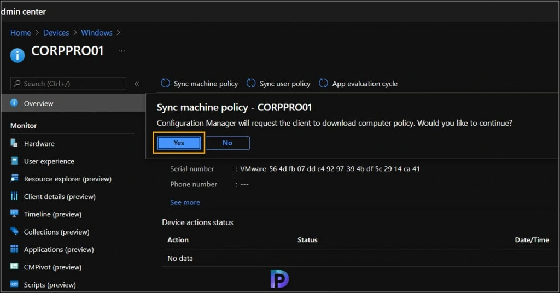This screenshot has width=560, height=293.
Task: Click the Monitor section heading
Action: (x=23, y=126)
